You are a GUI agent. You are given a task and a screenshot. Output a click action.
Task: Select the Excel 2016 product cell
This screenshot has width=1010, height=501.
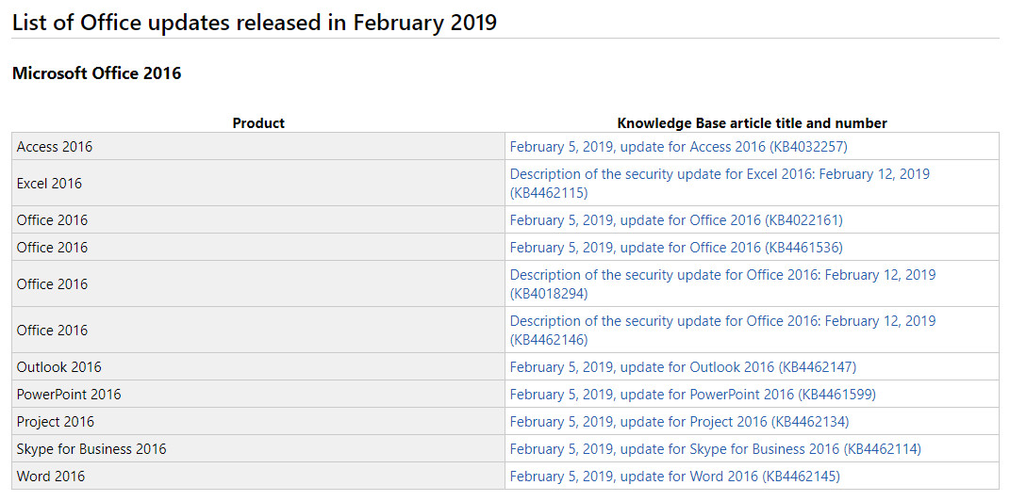click(x=258, y=184)
